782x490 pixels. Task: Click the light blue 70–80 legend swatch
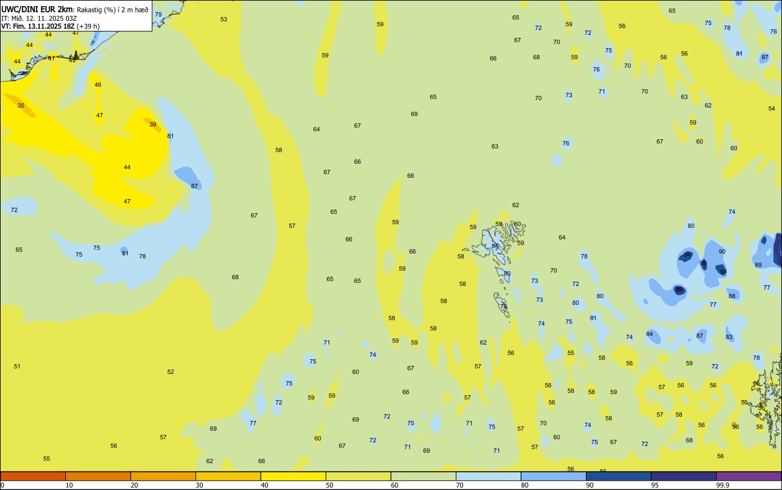[488, 476]
